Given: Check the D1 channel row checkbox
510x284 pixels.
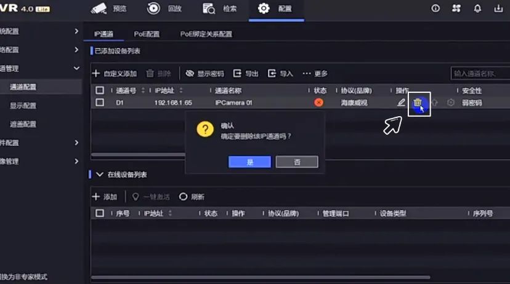Looking at the screenshot, I should coord(99,103).
